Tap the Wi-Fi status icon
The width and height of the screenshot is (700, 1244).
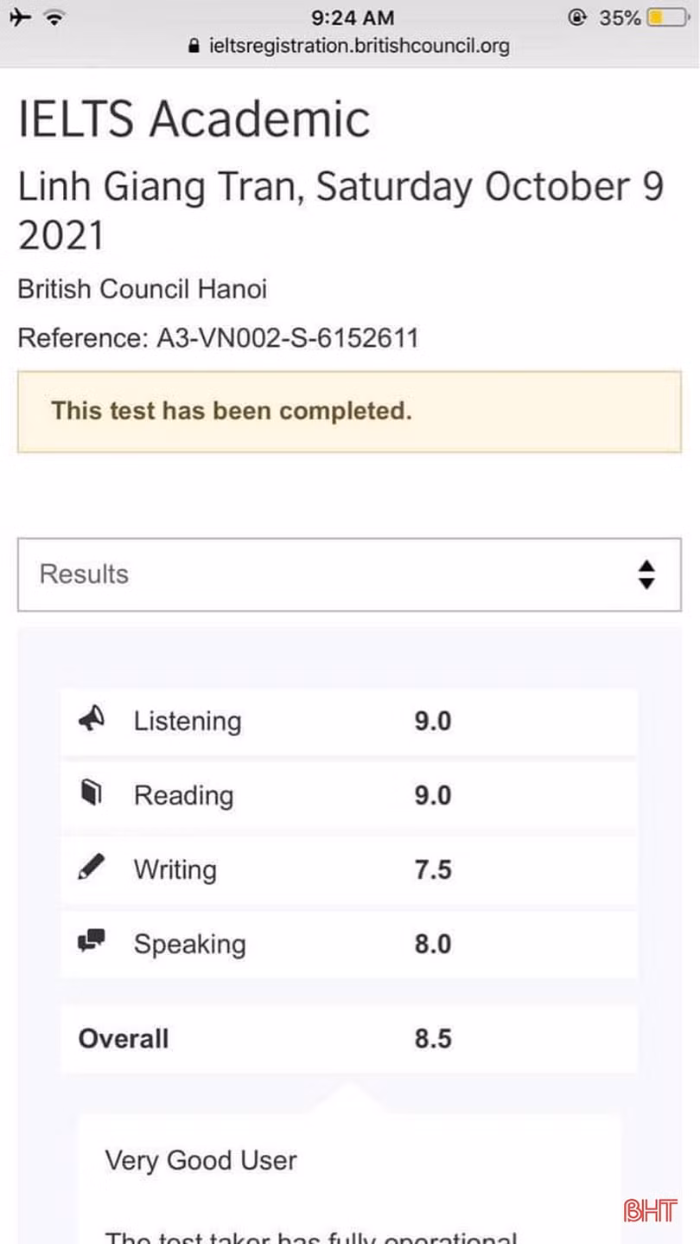click(x=55, y=17)
